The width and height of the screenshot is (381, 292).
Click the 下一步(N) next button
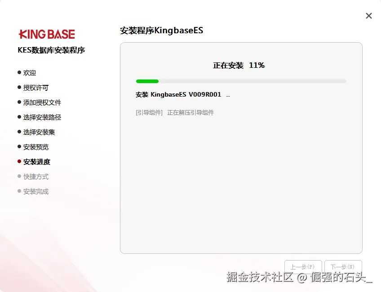coord(343,267)
